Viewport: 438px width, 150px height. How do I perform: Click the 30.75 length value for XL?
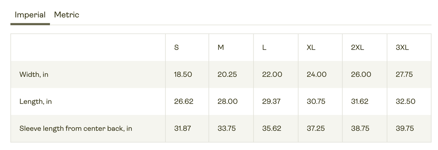[x=316, y=102]
